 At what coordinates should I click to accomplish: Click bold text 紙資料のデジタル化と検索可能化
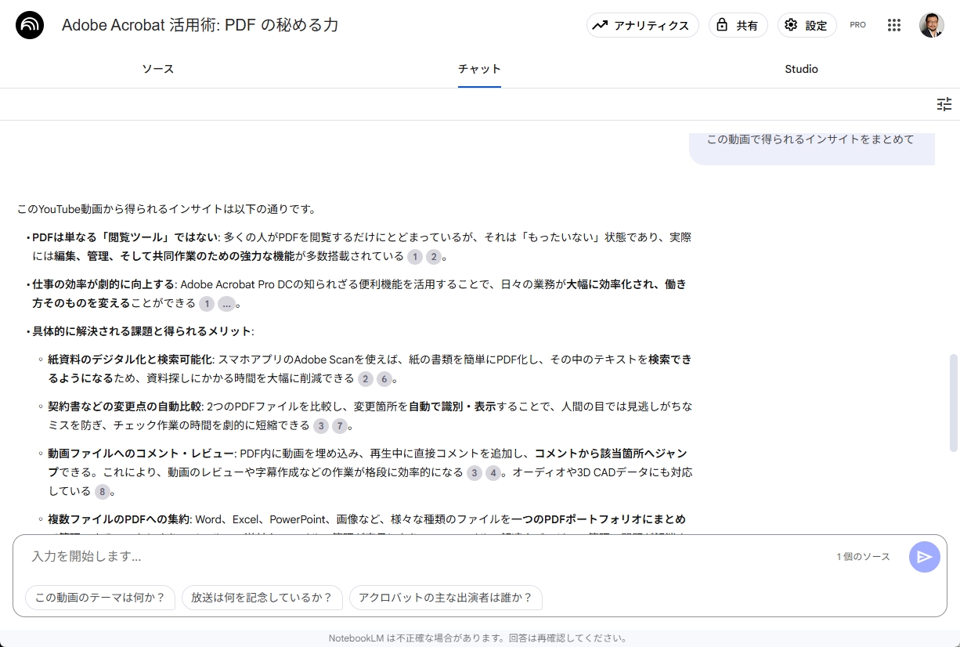(x=130, y=360)
